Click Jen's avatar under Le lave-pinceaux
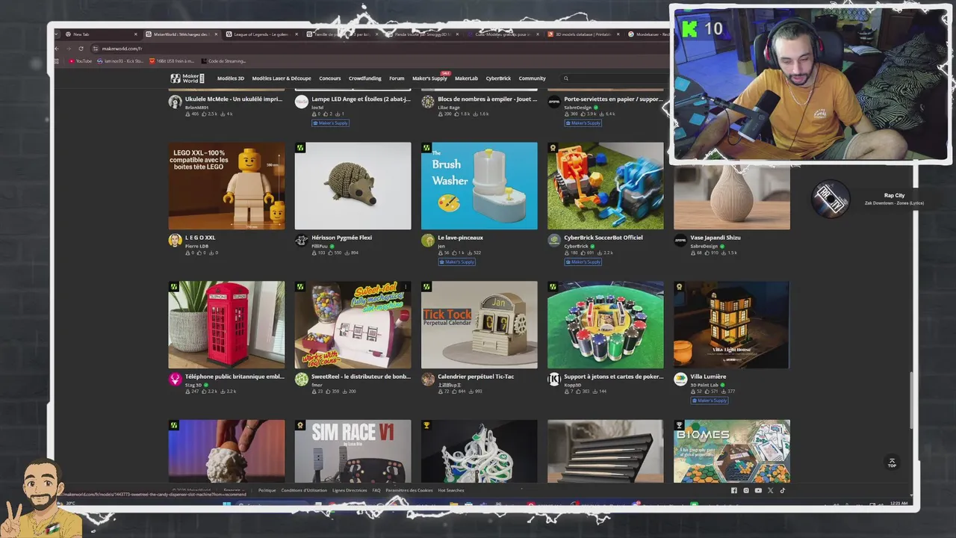Viewport: 956px width, 538px height. point(427,241)
